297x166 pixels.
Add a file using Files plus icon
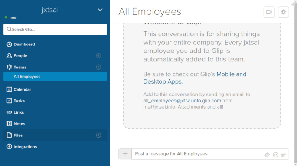98,135
